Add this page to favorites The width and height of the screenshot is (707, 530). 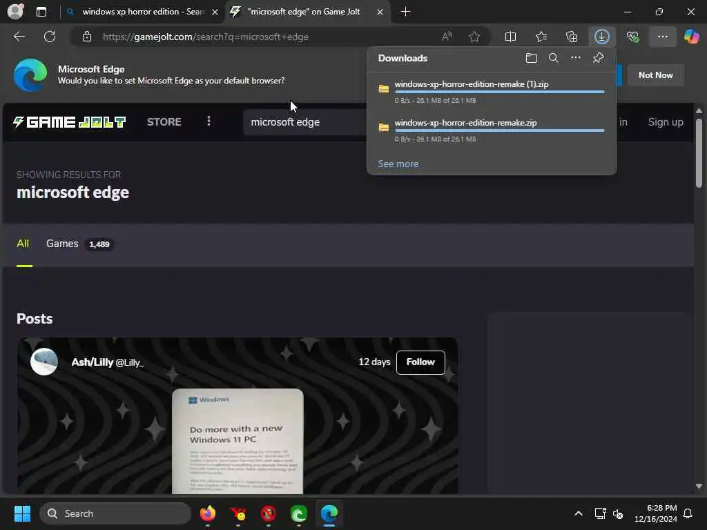474,37
